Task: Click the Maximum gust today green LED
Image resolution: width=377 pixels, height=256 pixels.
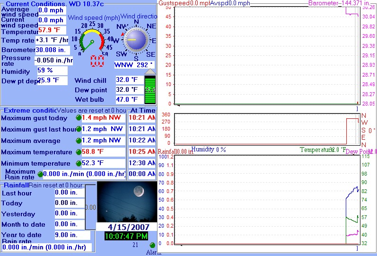Action: point(79,118)
